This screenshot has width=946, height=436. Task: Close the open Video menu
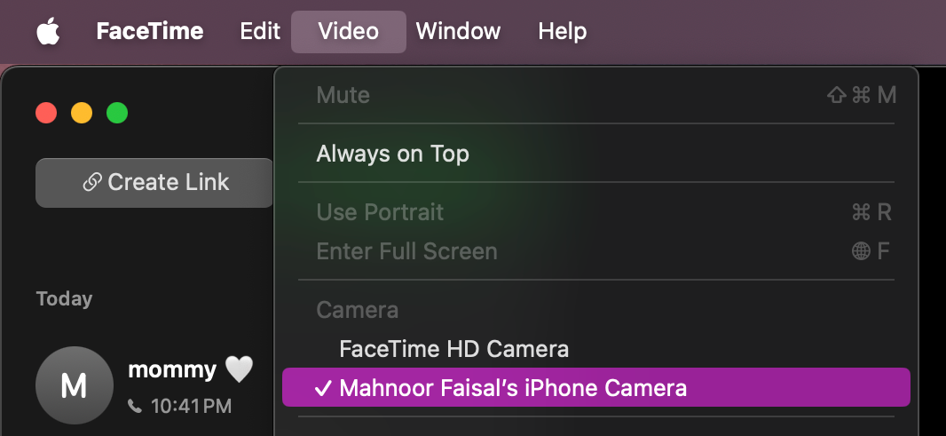[349, 31]
